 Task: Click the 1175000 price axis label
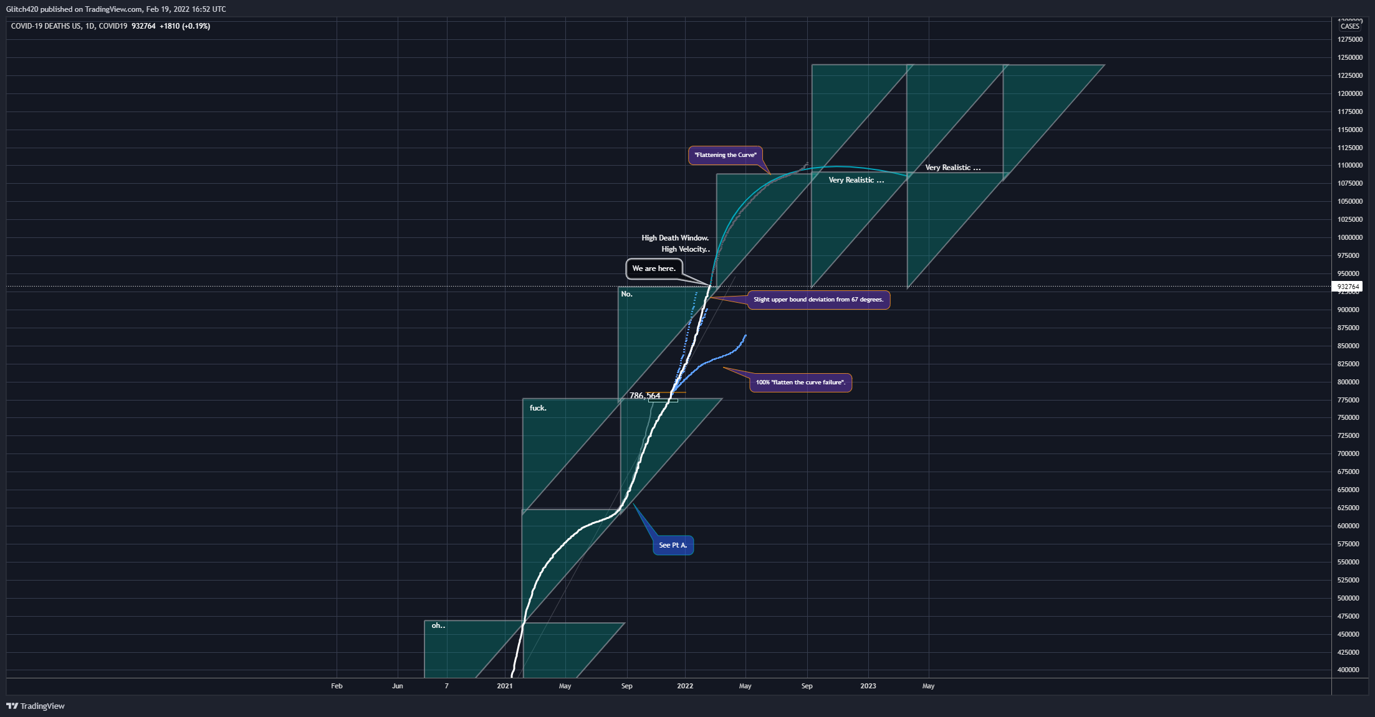click(1349, 112)
